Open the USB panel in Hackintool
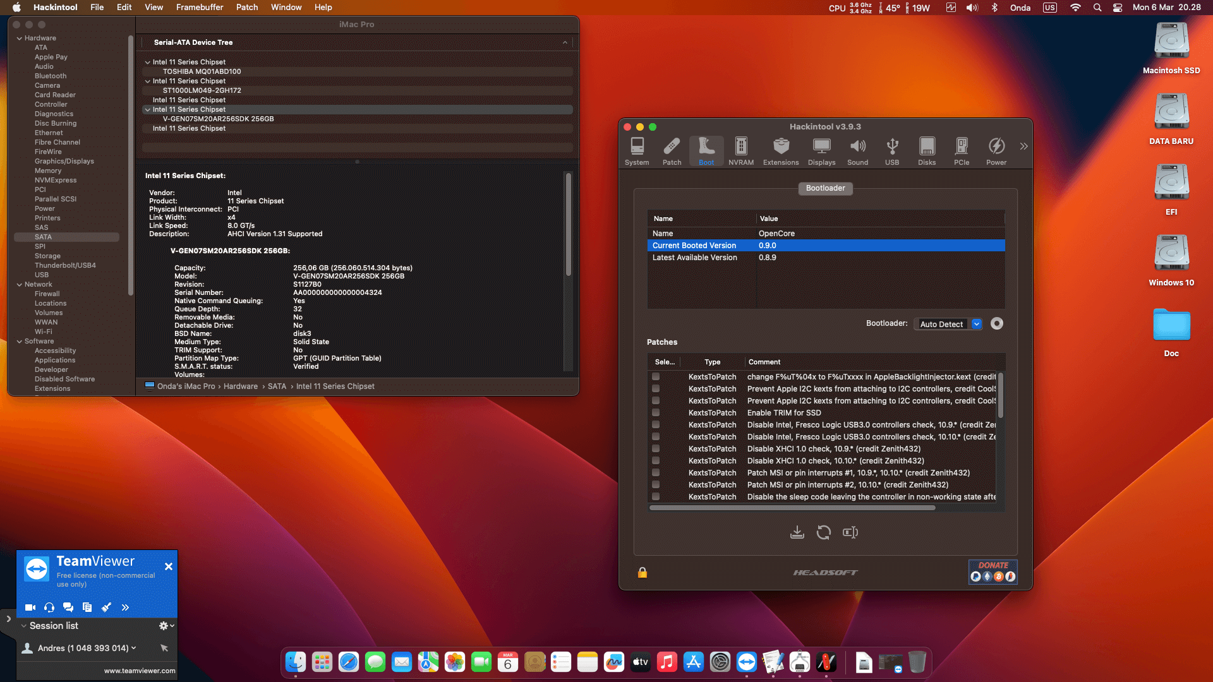The width and height of the screenshot is (1213, 682). click(x=892, y=151)
